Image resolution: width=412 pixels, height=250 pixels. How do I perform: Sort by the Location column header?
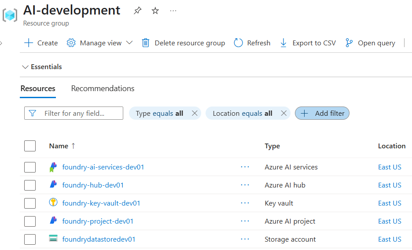click(x=392, y=146)
